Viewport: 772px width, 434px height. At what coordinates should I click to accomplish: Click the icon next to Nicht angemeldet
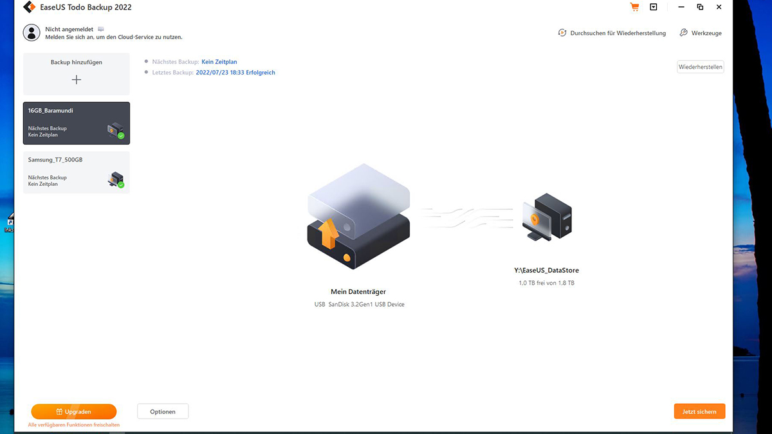[x=100, y=29]
